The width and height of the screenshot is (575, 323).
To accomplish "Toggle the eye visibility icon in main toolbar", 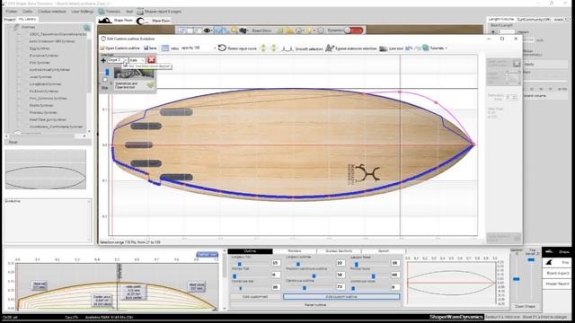I will (208, 31).
